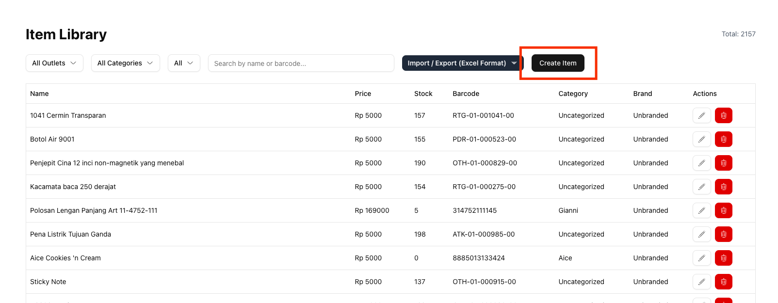Click the Name column header
Viewport: 778px width, 303px height.
coord(39,94)
